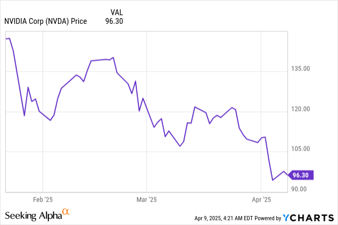Click the Seeking Alpha alpha symbol icon
Viewport: 338px width, 225px height.
click(66, 212)
